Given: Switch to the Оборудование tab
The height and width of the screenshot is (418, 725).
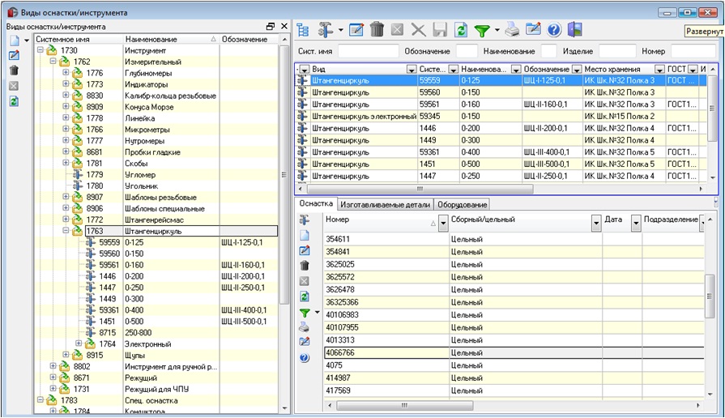Looking at the screenshot, I should [x=462, y=204].
